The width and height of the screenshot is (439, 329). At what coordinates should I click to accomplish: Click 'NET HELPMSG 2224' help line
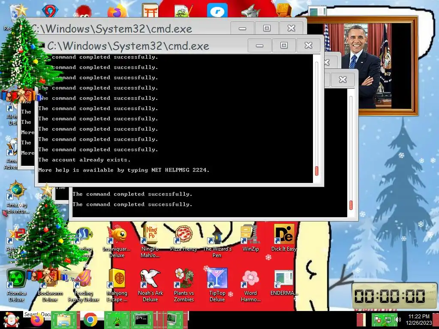coord(124,170)
